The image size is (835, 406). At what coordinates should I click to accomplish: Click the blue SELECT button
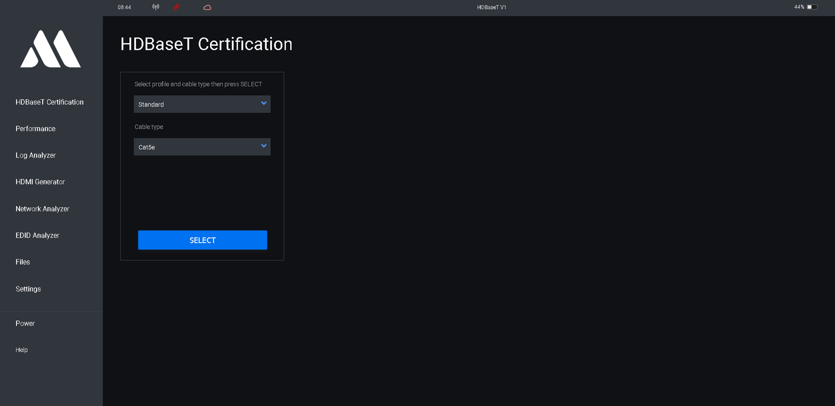coord(202,240)
